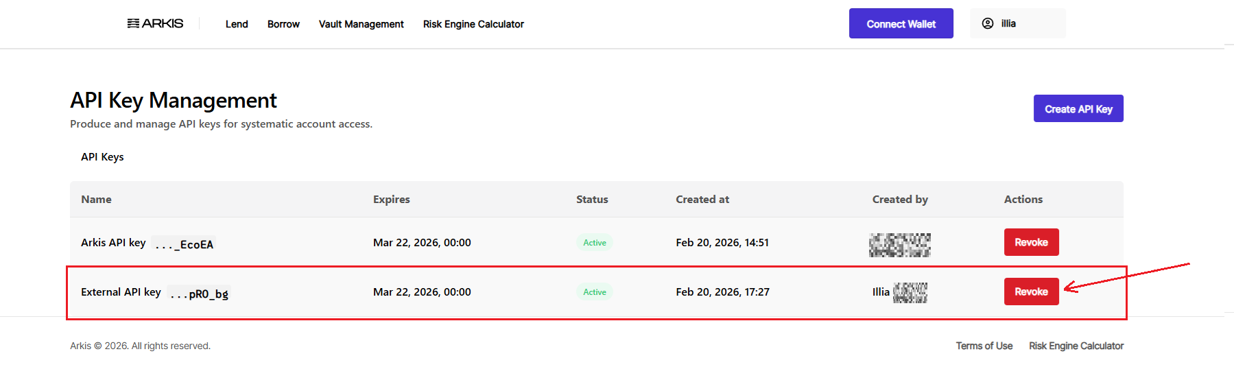1234x380 pixels.
Task: Click the External API key masked token
Action: coord(199,294)
